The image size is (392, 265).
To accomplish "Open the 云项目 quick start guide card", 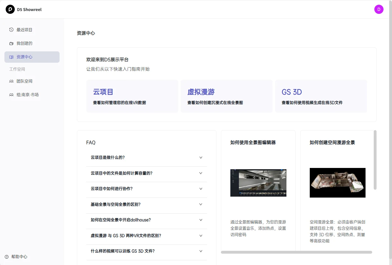I will tap(132, 96).
